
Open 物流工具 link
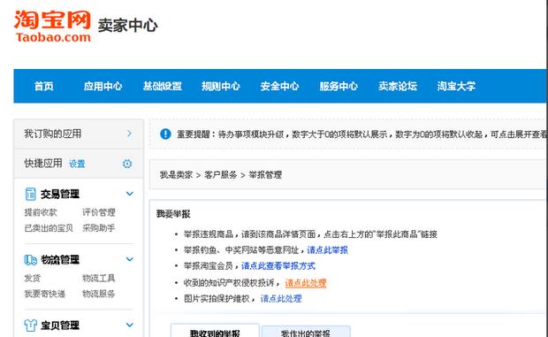coord(99,278)
